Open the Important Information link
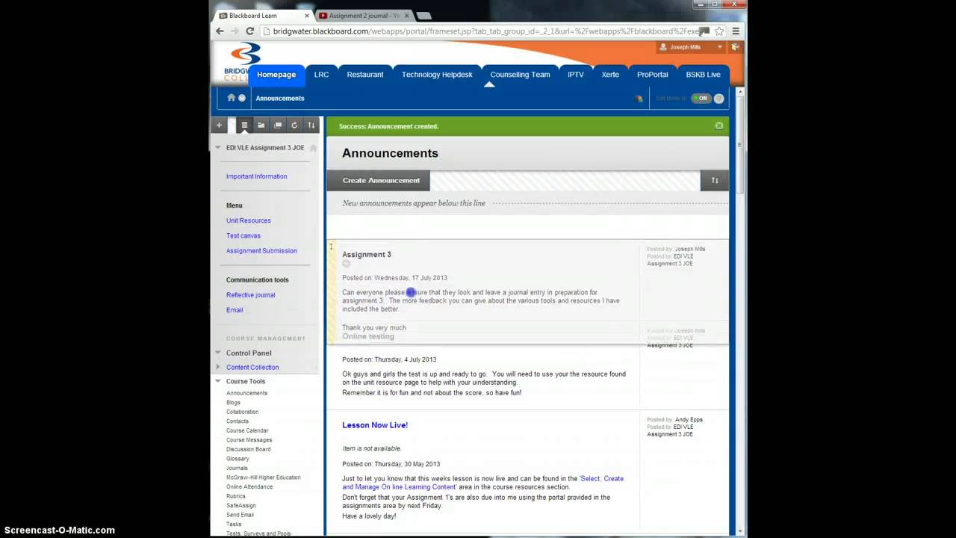This screenshot has width=956, height=538. tap(256, 176)
